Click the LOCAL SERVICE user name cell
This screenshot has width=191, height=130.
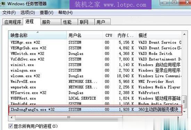(82, 98)
